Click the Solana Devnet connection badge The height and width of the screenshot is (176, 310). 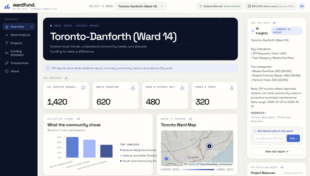pos(220,6)
